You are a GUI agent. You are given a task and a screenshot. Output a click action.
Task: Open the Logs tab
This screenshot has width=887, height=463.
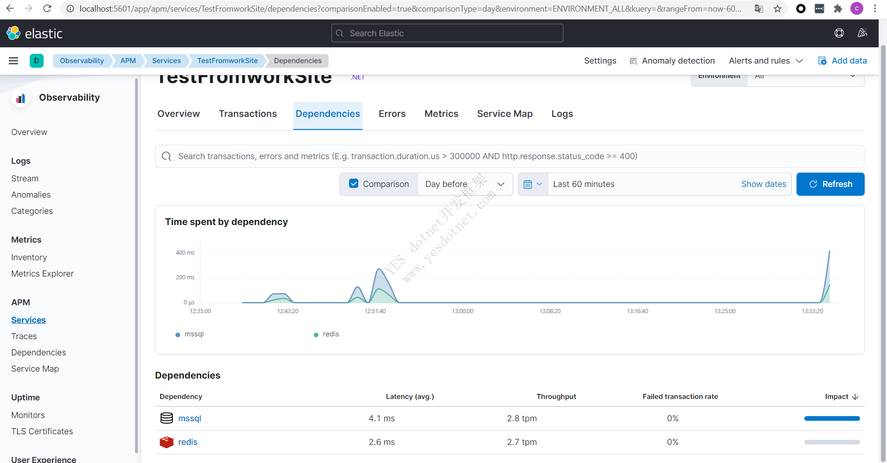pos(562,114)
